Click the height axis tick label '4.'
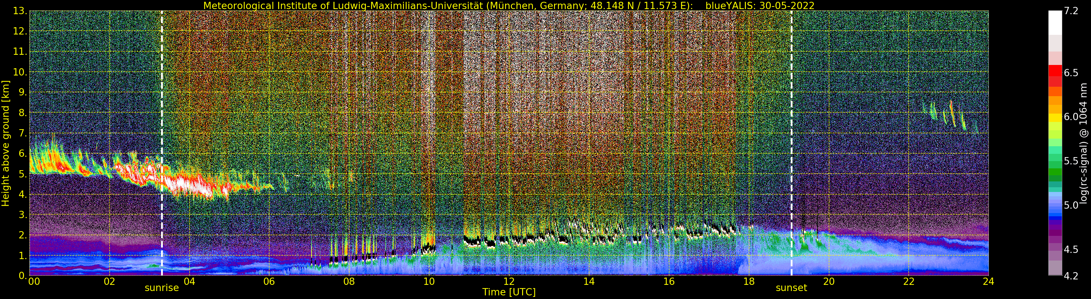 (23, 194)
